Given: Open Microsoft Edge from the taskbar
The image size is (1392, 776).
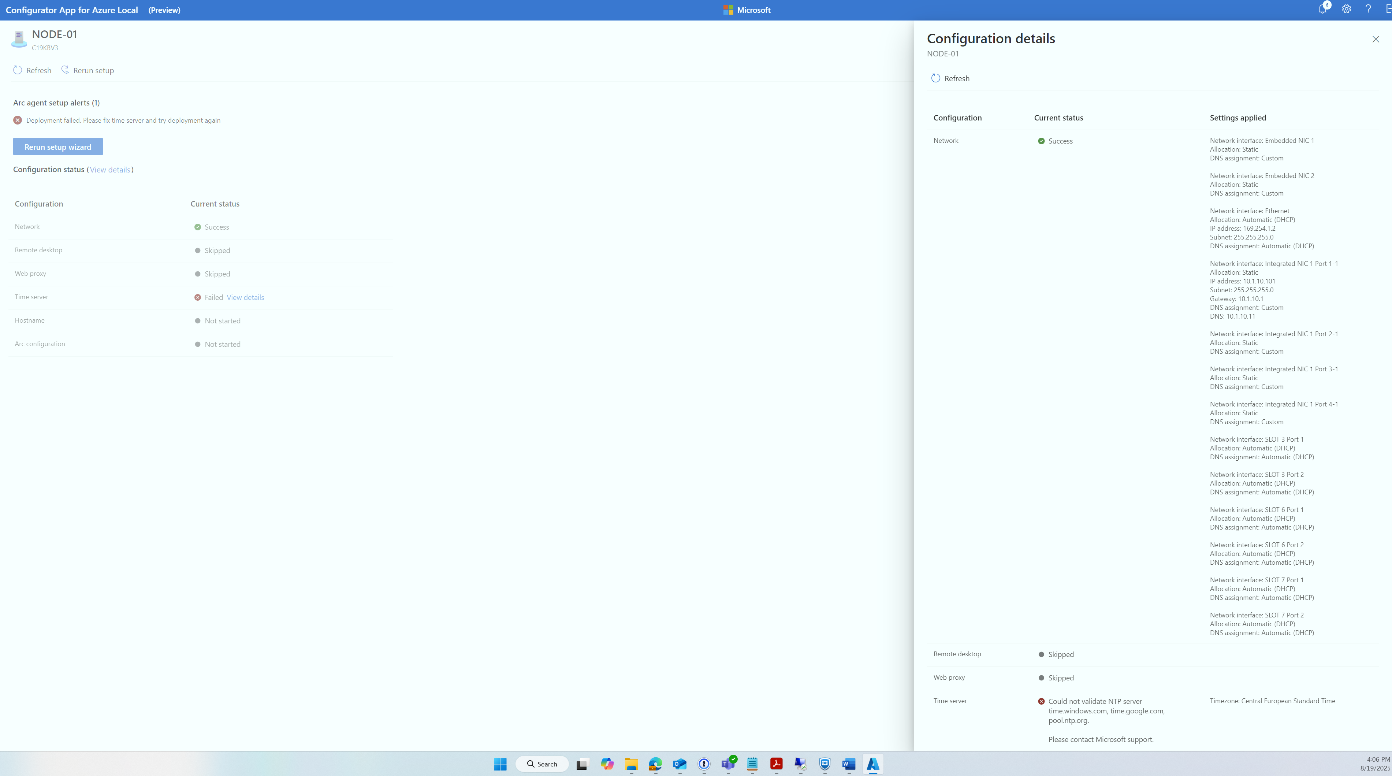Looking at the screenshot, I should pos(655,764).
